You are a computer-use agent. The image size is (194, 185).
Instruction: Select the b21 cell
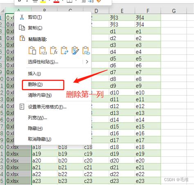[70, 167]
